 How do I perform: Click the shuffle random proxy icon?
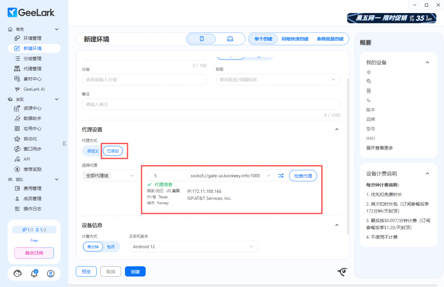pos(281,176)
